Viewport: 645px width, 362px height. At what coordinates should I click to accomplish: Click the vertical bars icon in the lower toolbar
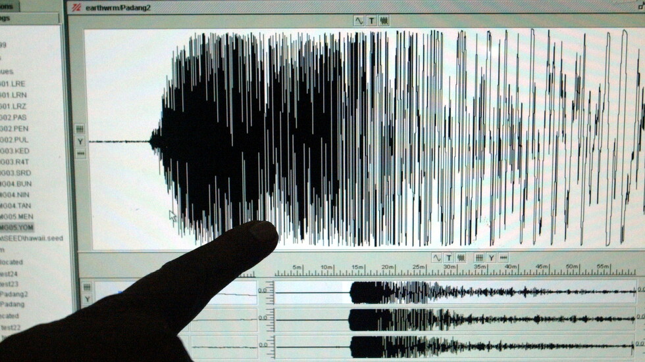click(479, 258)
